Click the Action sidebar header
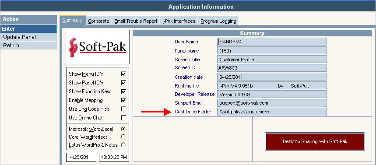The width and height of the screenshot is (376, 165). point(28,19)
